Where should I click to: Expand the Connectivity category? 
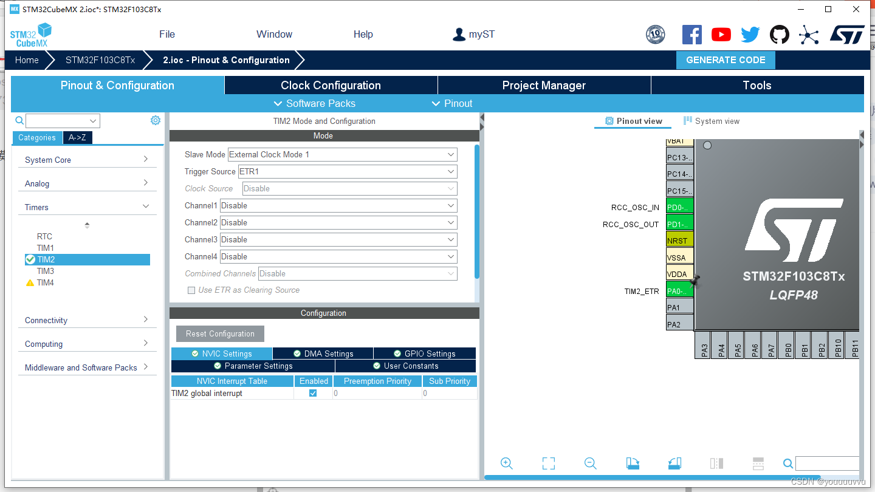pos(87,320)
